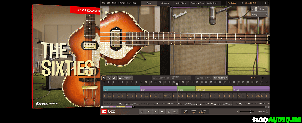Click the timeline overview scrollbar
Screen dimensions: 302x123
point(118,107)
